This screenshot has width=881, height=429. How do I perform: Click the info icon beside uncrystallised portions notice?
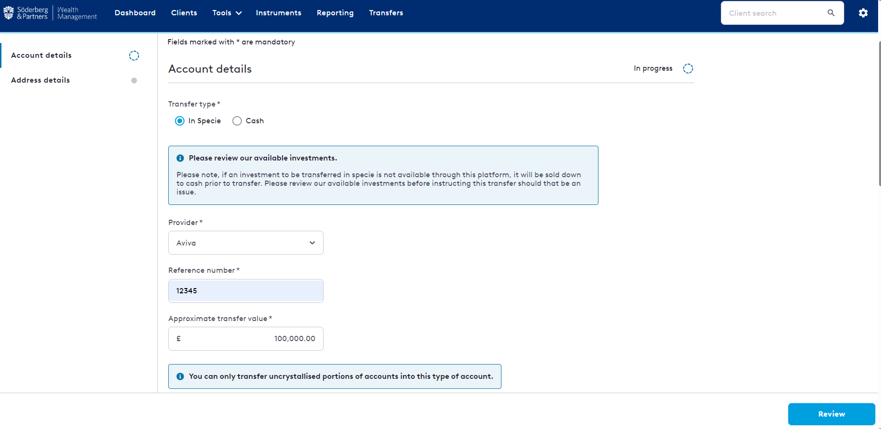click(180, 376)
